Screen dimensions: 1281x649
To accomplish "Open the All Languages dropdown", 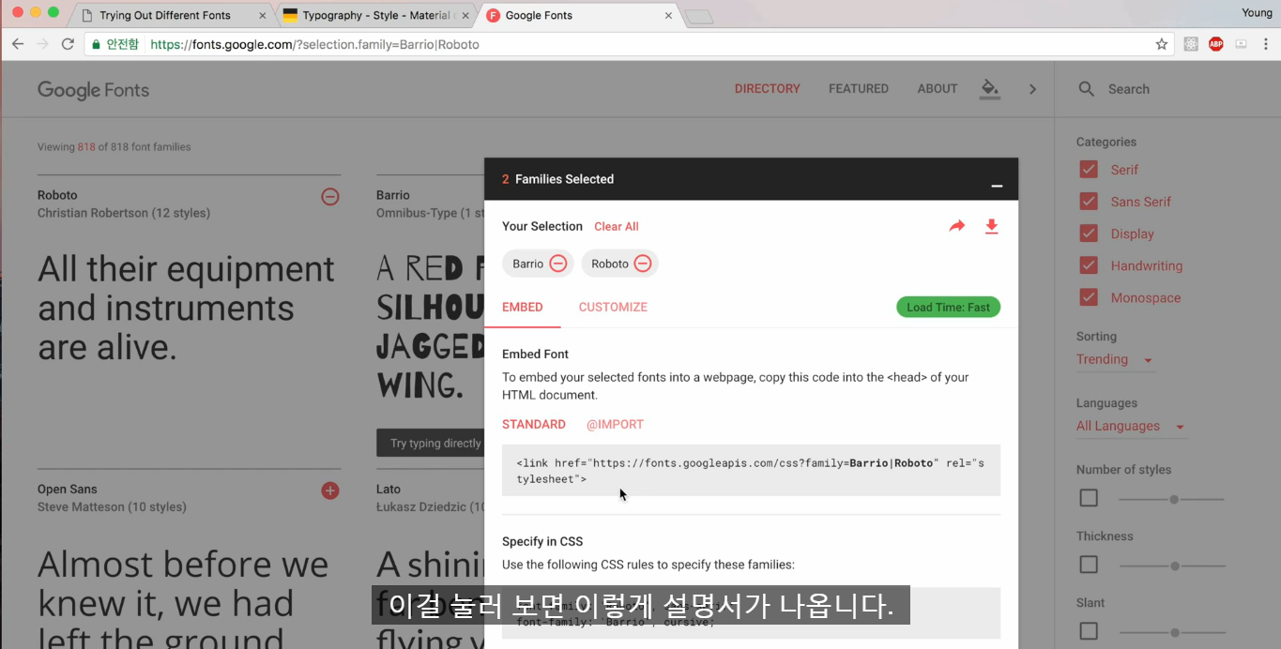I will point(1131,426).
